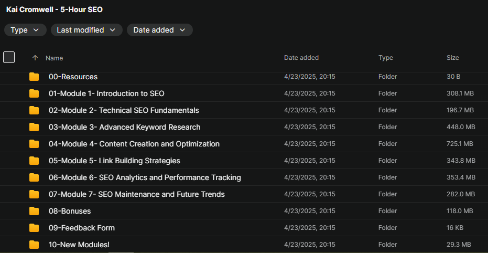Click the folder icon for 08-Bonuses
Viewport: 488px width, 253px height.
pos(34,211)
